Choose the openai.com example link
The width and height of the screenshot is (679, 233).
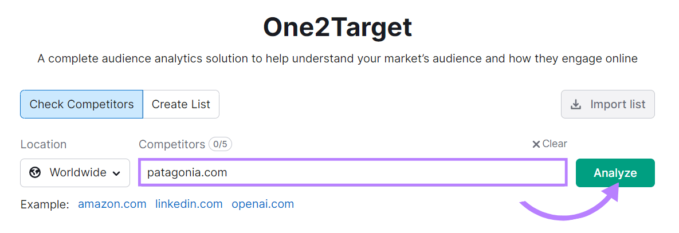[x=263, y=204]
